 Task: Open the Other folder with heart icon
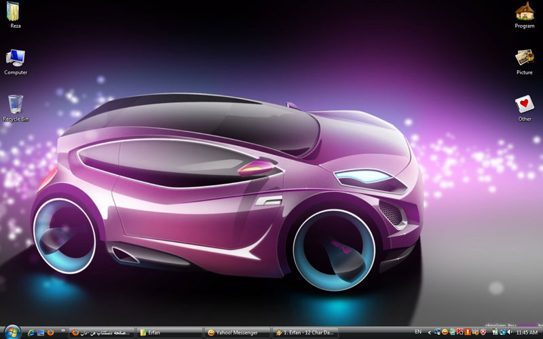click(x=524, y=104)
